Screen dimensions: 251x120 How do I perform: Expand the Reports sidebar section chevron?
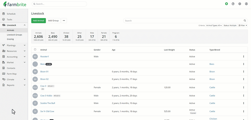coord(25,85)
